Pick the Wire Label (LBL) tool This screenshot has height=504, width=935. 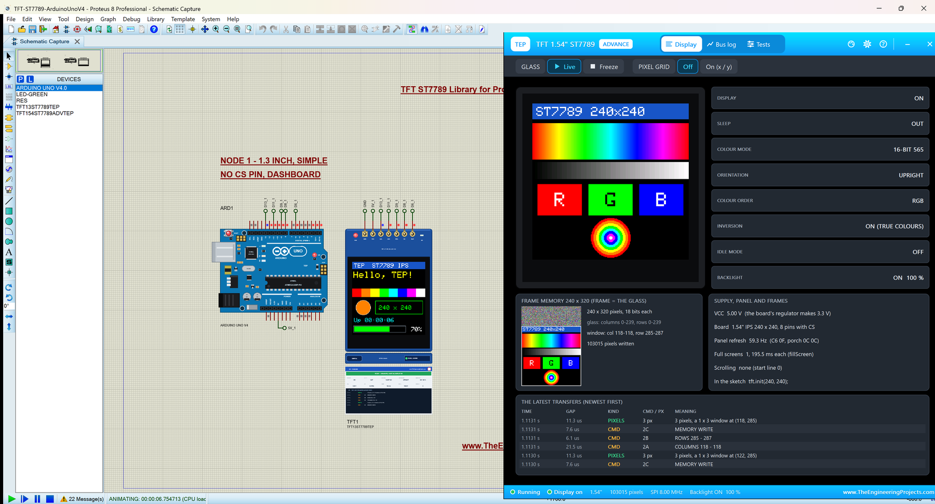(x=9, y=87)
